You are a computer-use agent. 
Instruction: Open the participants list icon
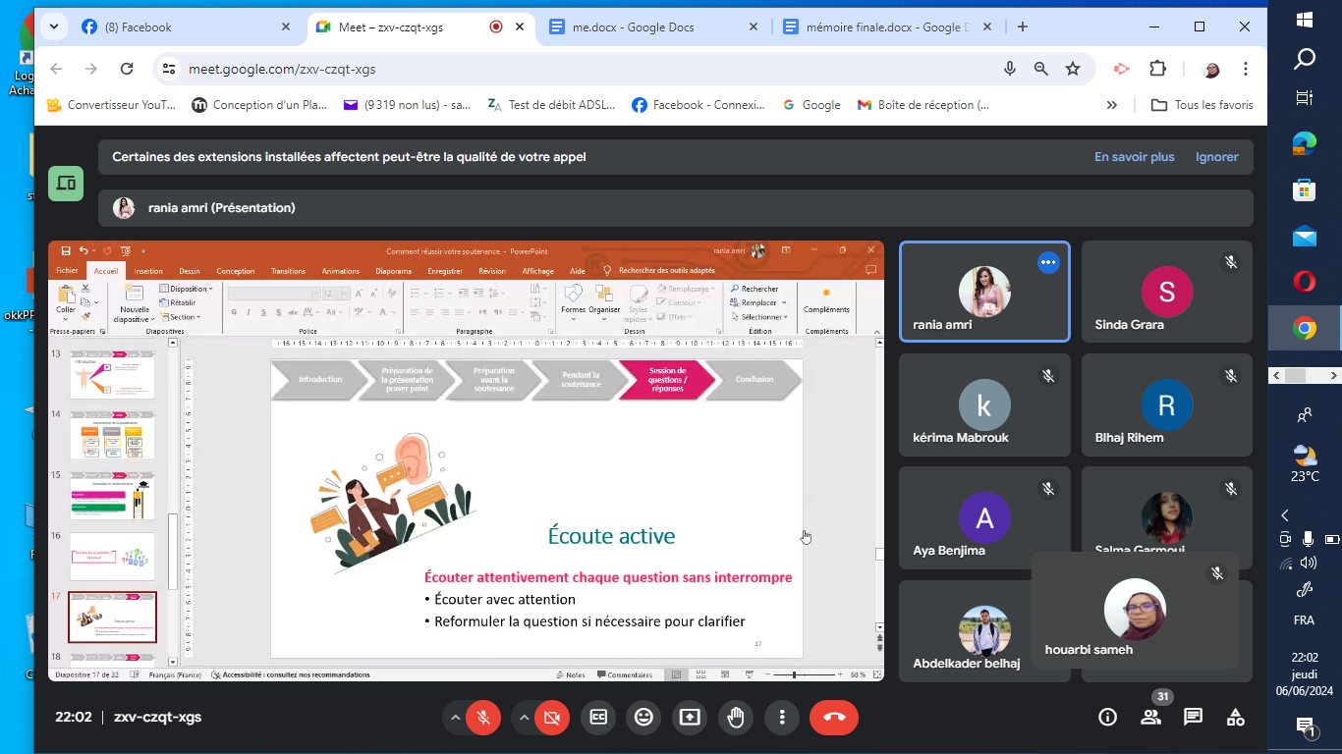pos(1150,718)
